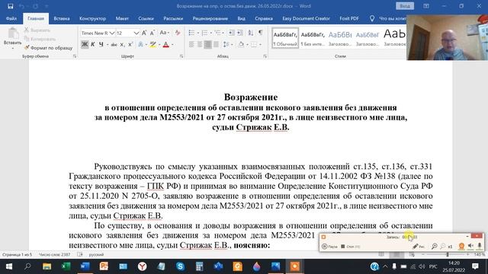Switch to the Макет tab
Viewport: 488px width, 274px height.
122,18
